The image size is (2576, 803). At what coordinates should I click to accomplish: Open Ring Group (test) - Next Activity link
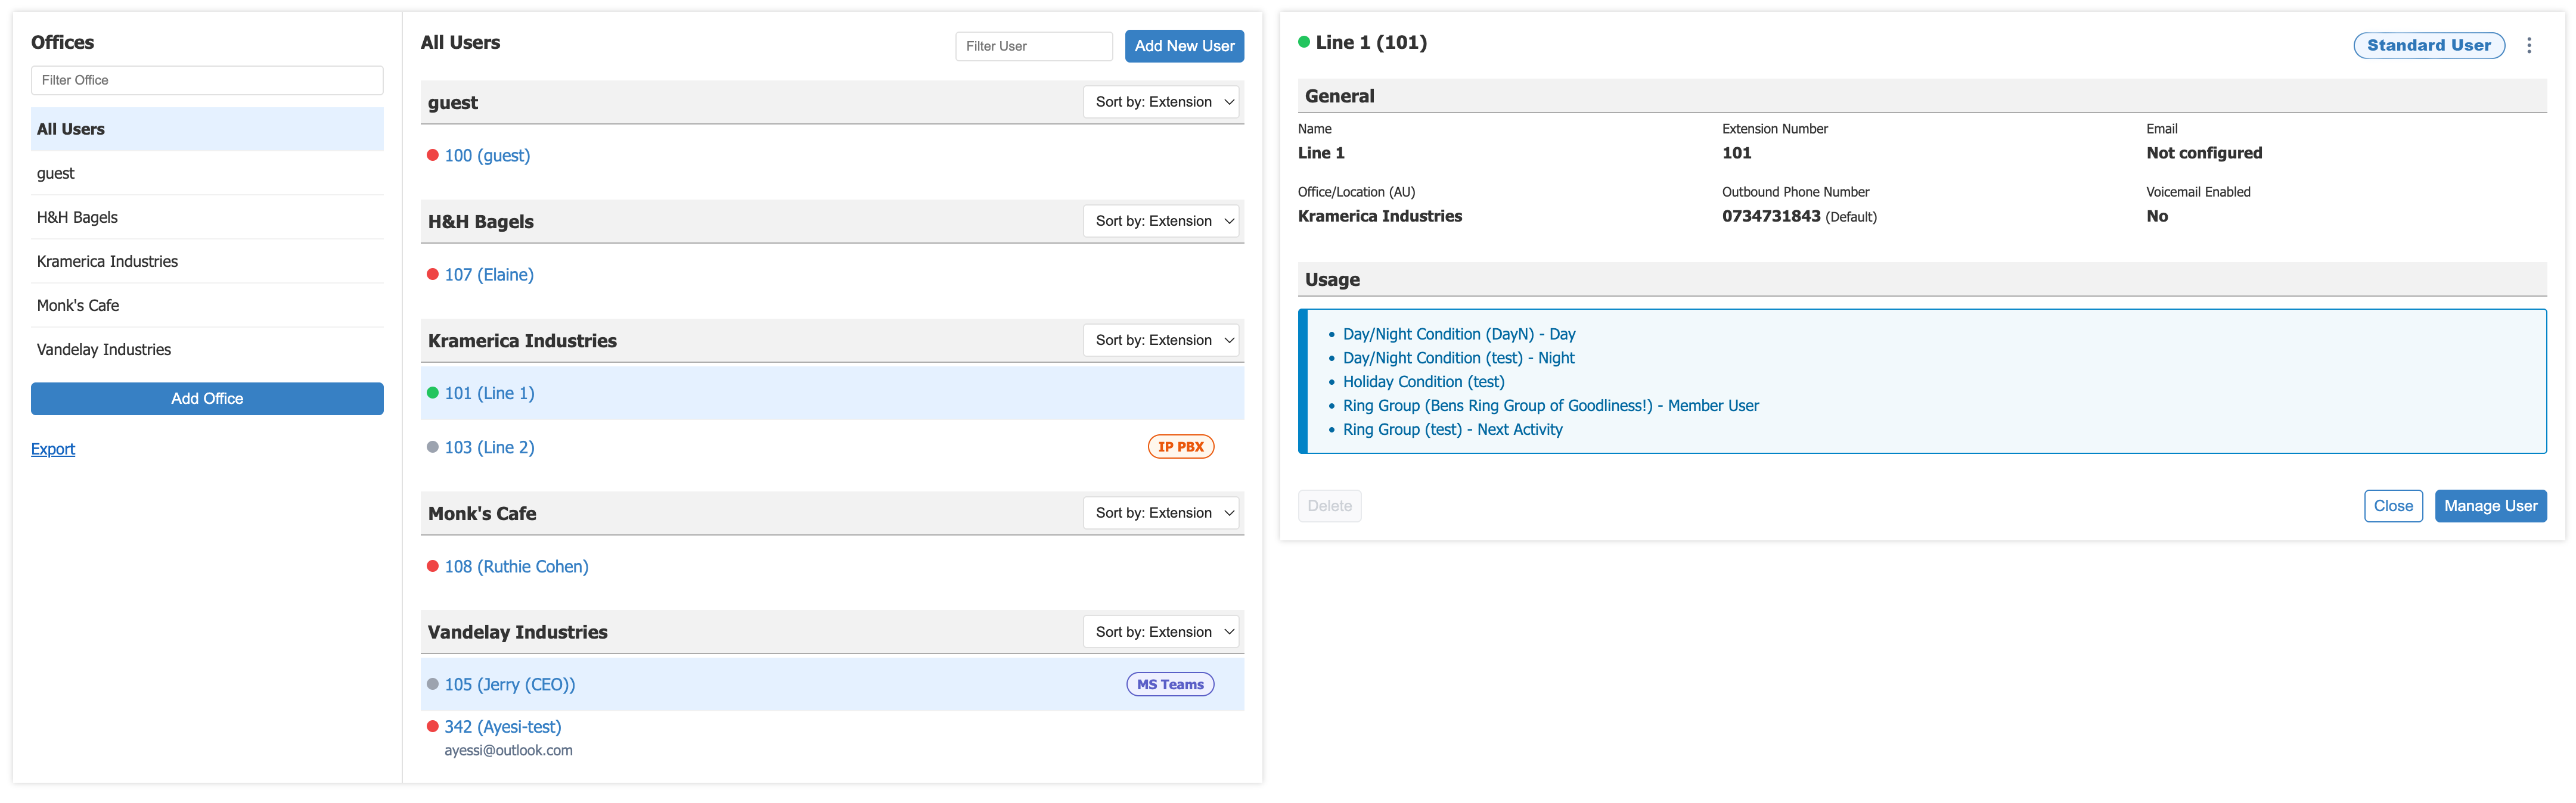click(x=1452, y=430)
